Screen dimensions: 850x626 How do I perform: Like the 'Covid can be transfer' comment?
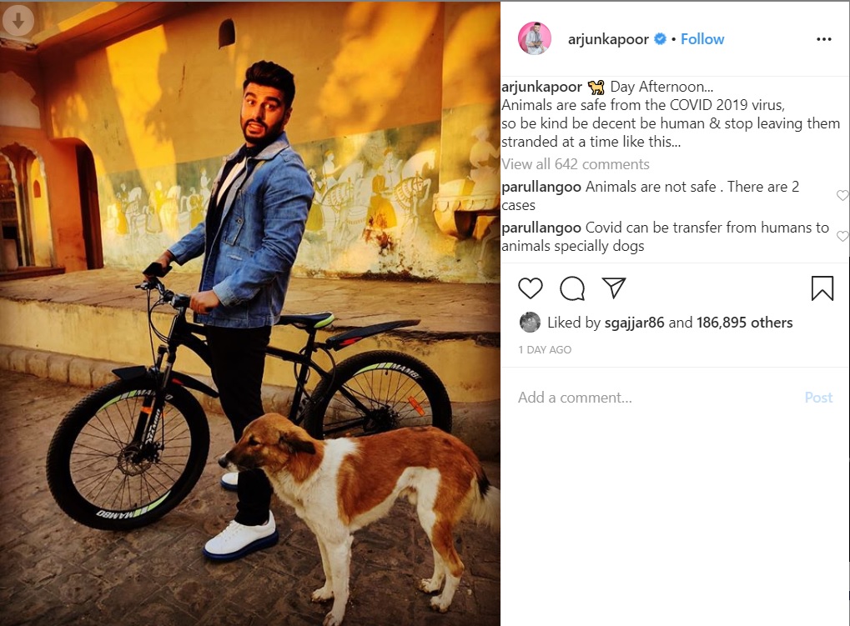click(x=842, y=236)
